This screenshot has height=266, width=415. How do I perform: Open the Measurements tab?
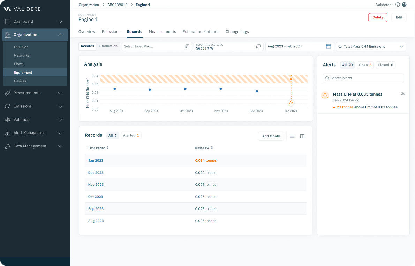pyautogui.click(x=162, y=32)
